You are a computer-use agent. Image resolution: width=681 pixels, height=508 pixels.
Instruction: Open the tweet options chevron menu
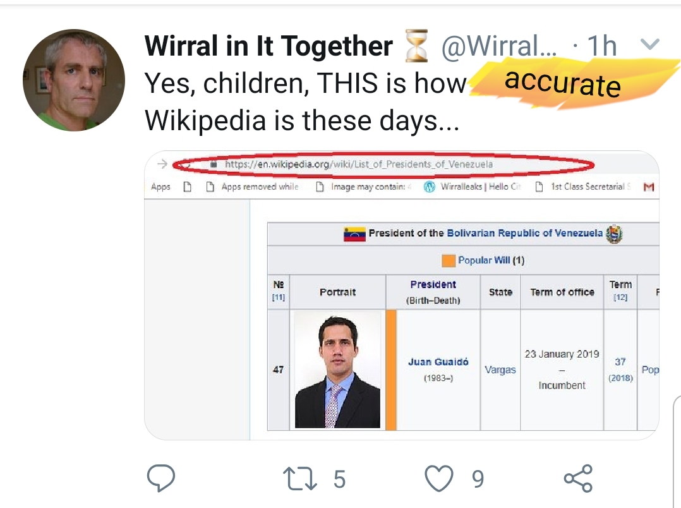pyautogui.click(x=650, y=45)
